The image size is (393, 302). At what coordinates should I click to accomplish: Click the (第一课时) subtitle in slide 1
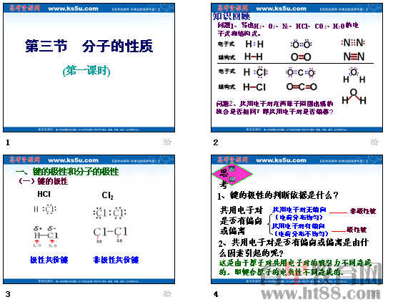click(x=86, y=71)
